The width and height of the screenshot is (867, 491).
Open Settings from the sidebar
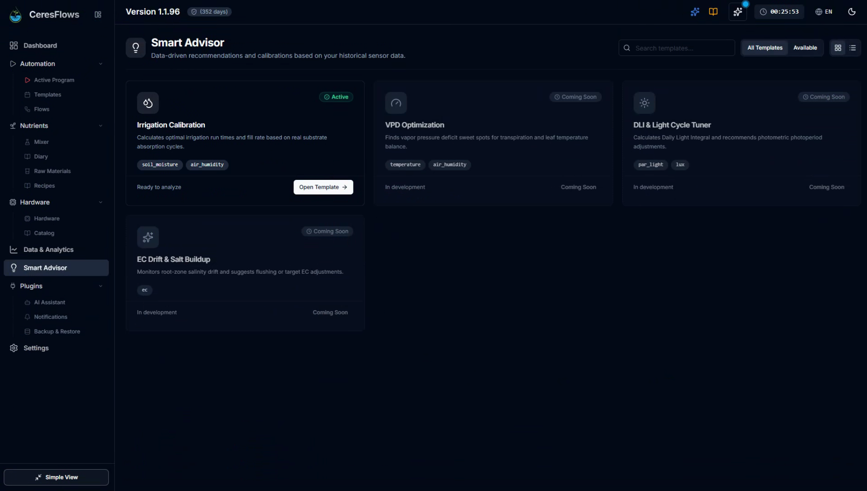(56, 348)
